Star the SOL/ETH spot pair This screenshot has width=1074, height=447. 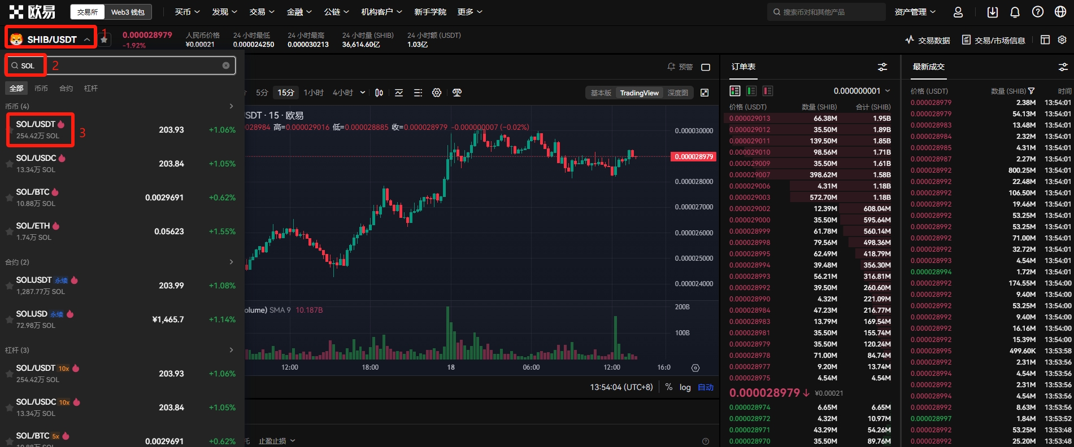[9, 231]
